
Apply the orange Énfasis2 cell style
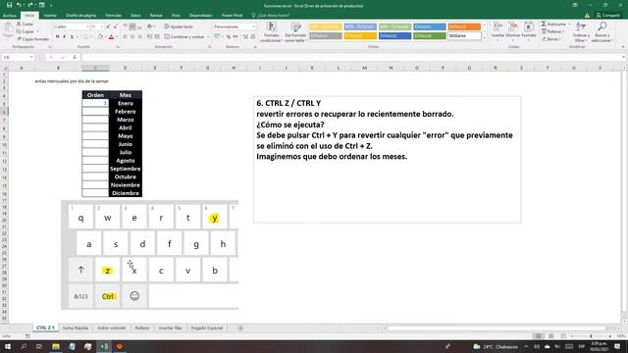pos(464,26)
